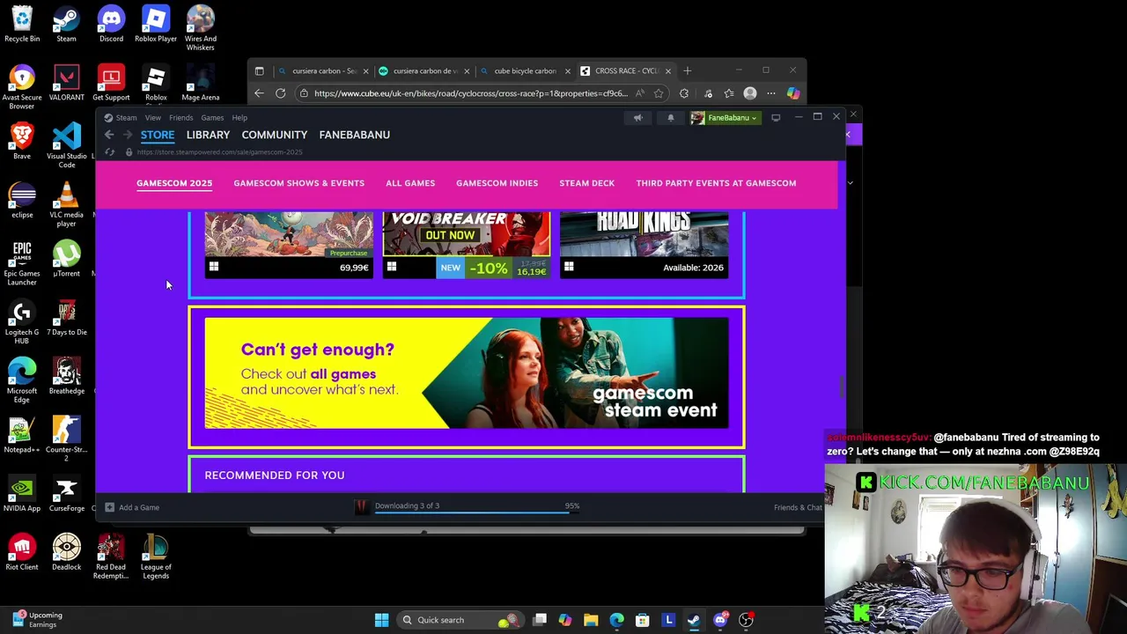This screenshot has width=1127, height=634.
Task: Open the Recycle Bin
Action: (x=22, y=24)
